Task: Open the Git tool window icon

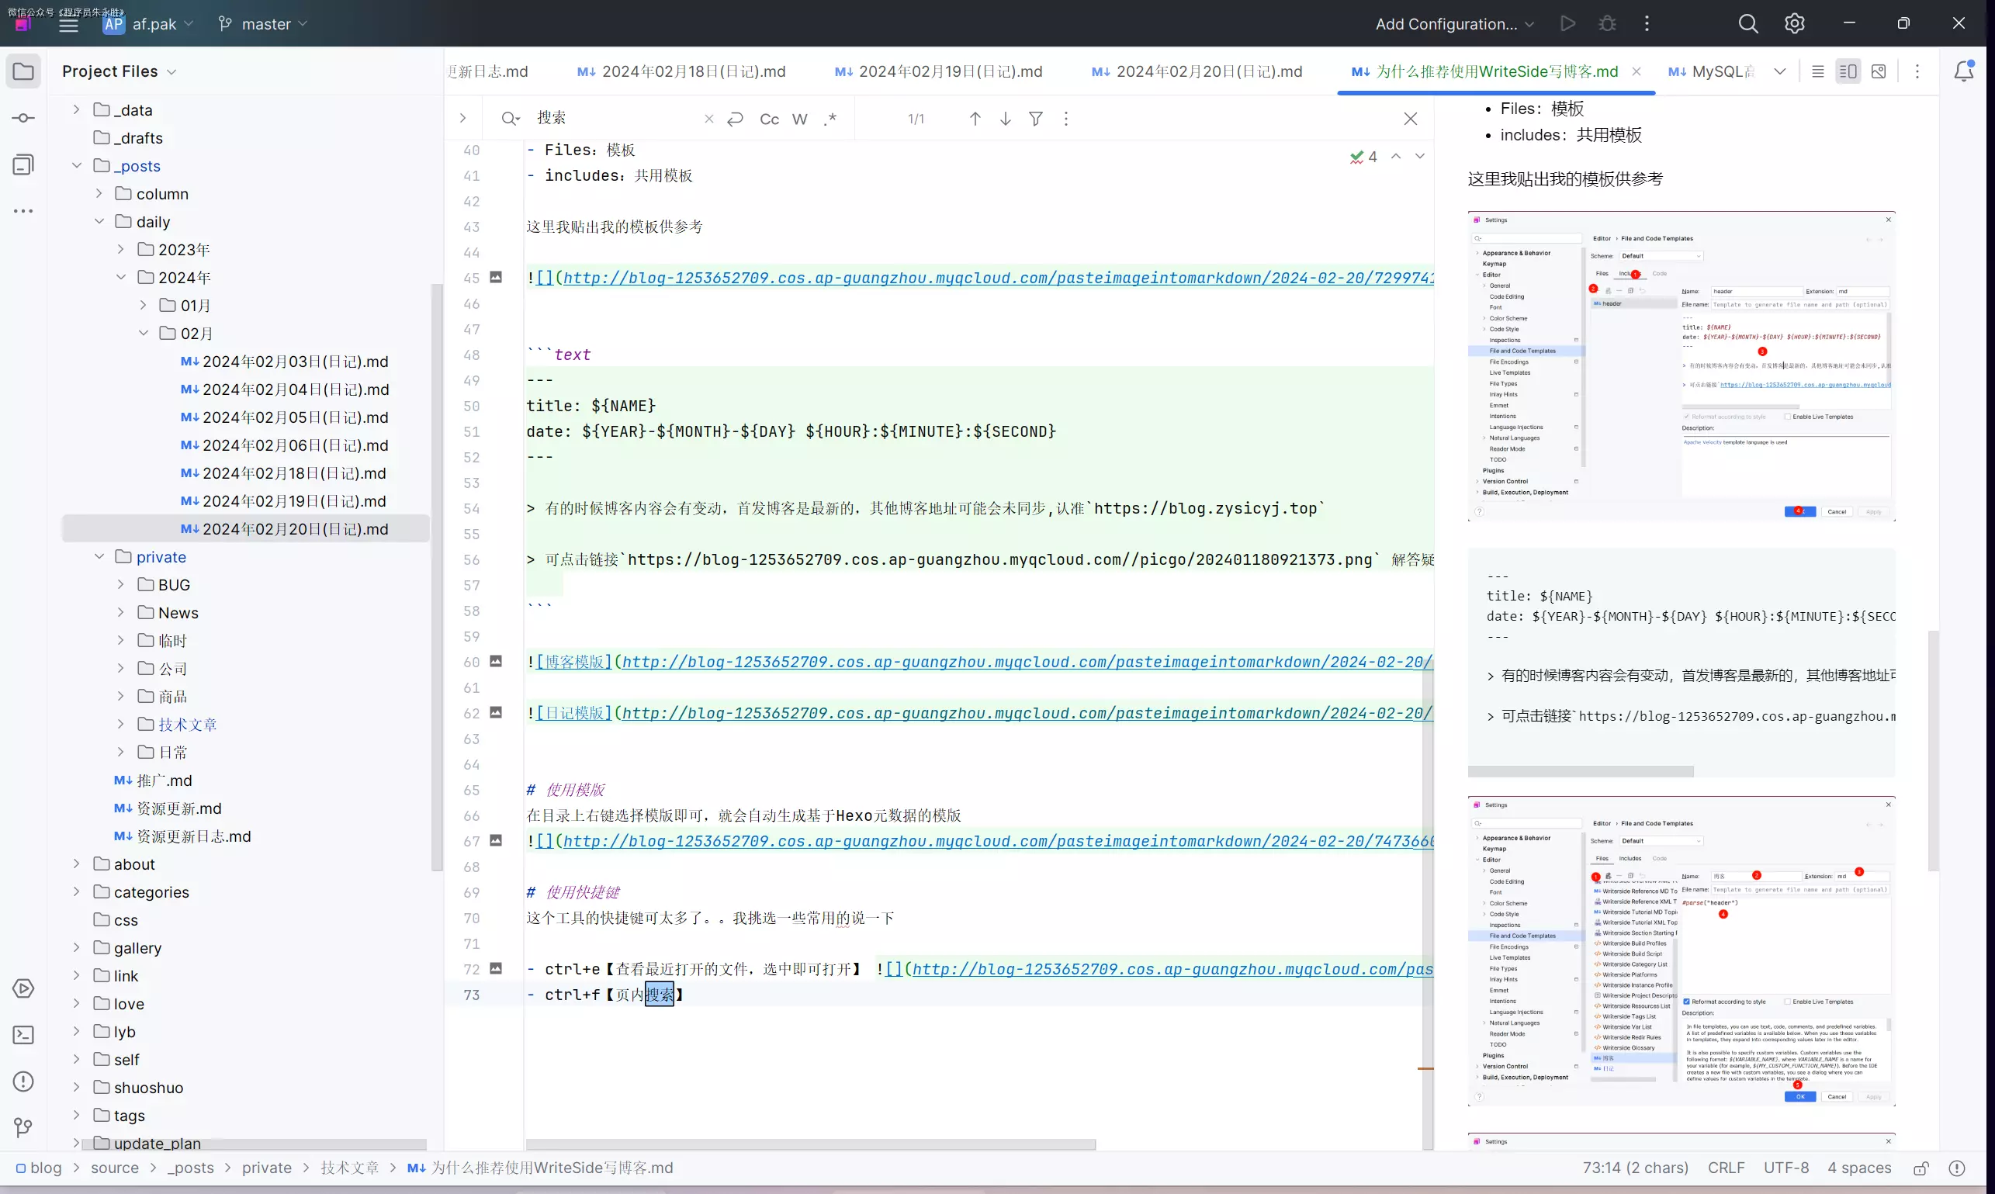Action: click(23, 1128)
